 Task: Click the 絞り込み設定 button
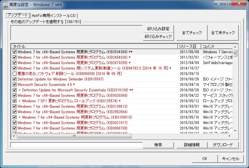[x=158, y=29]
